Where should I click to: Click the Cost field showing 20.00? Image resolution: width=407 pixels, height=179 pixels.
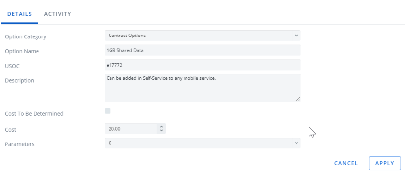click(x=131, y=129)
